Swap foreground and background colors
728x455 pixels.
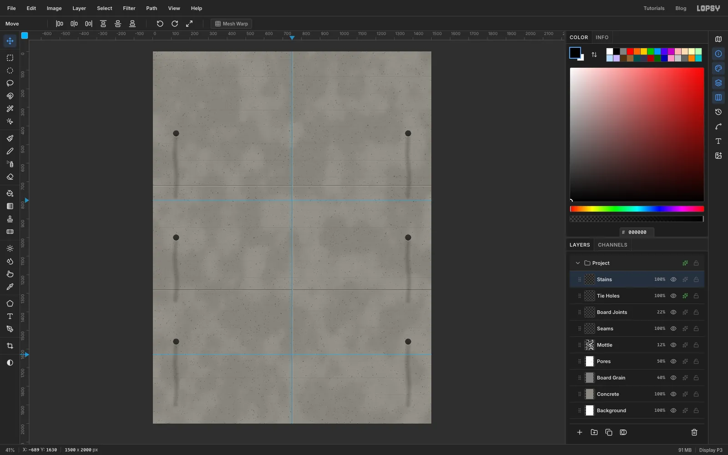594,55
